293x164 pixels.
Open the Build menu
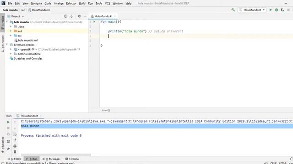click(82, 3)
